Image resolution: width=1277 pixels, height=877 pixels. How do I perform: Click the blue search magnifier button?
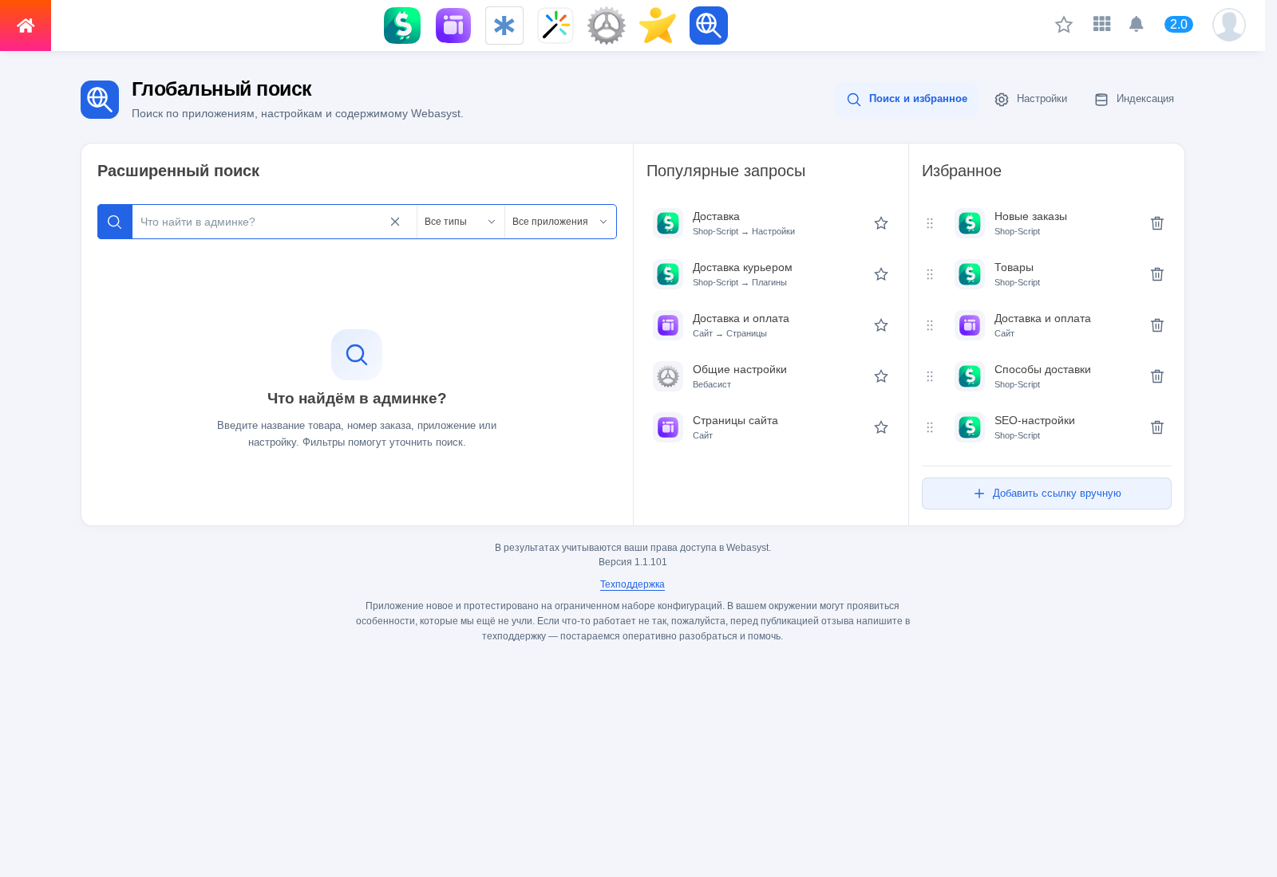pyautogui.click(x=115, y=222)
